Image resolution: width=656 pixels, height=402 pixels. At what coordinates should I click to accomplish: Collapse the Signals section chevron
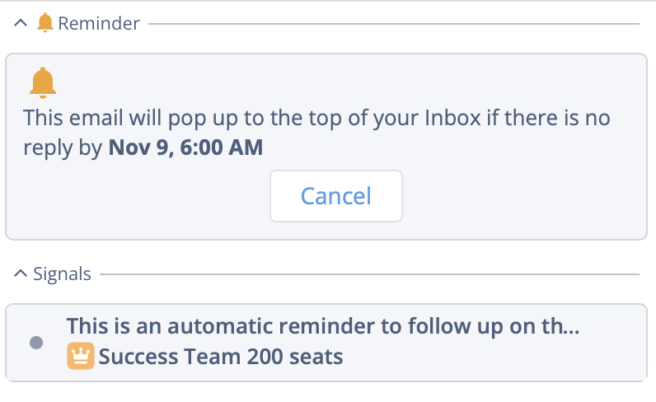click(x=21, y=273)
